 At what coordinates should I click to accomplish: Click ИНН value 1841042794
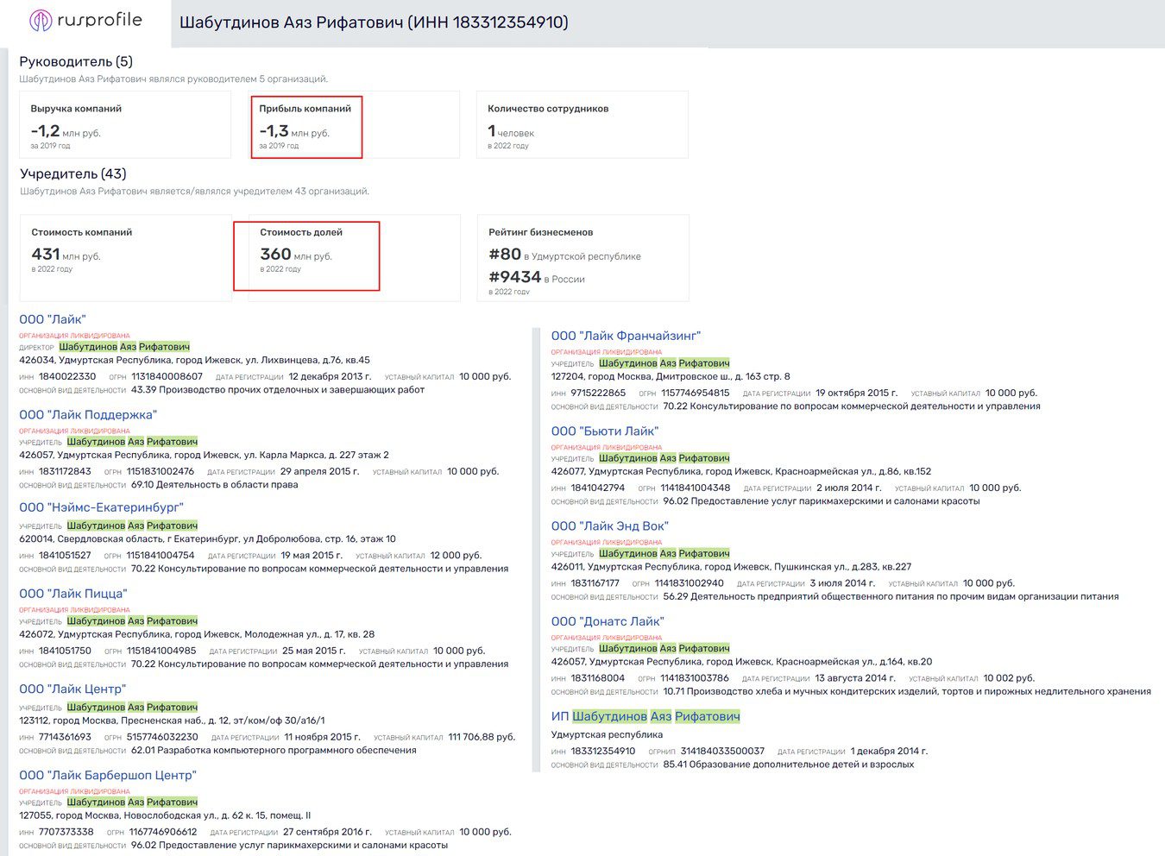tap(597, 488)
